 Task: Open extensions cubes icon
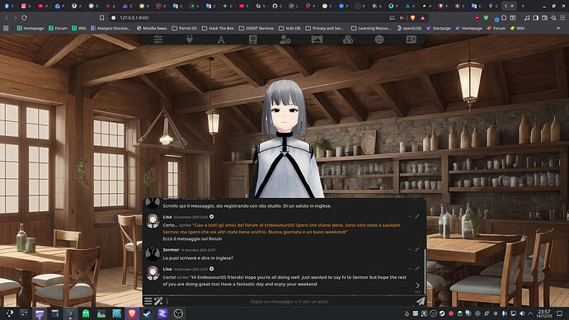point(348,40)
